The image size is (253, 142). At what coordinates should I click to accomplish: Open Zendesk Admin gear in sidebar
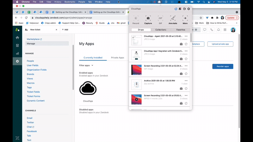coord(17,61)
